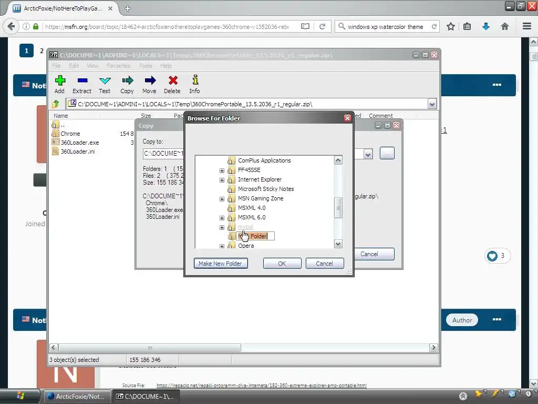
Task: Click the Extract toolbar icon in 7-Zip
Action: pos(82,80)
